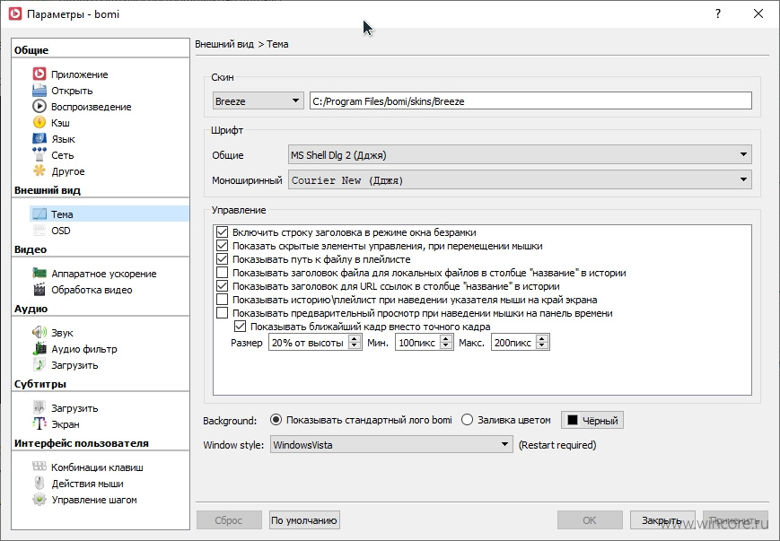
Task: Open the Кэш lightning icon
Action: tap(39, 122)
